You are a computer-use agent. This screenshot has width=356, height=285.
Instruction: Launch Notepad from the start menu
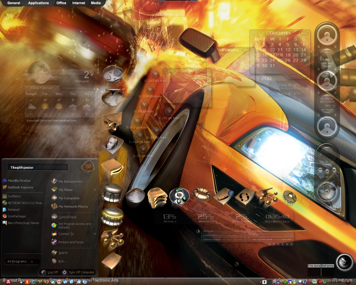[11, 210]
